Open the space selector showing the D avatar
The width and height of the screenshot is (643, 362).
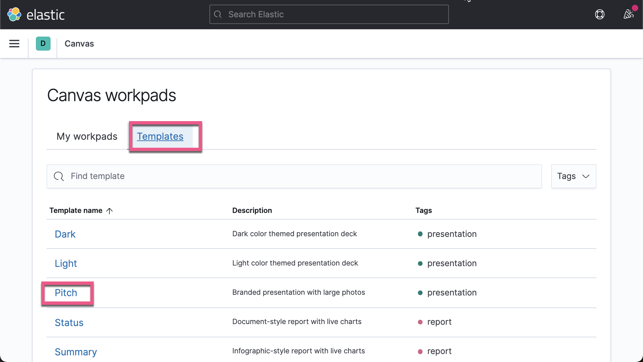(43, 44)
